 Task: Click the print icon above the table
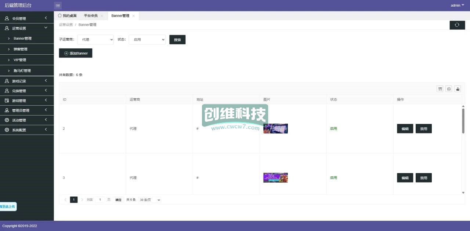pyautogui.click(x=449, y=89)
